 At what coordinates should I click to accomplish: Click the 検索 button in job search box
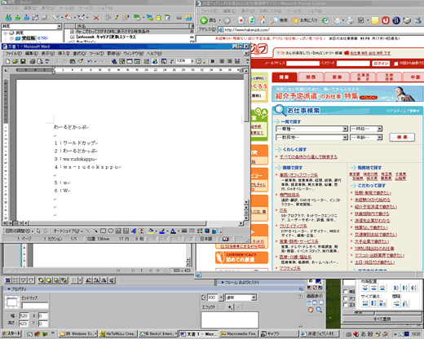402,138
